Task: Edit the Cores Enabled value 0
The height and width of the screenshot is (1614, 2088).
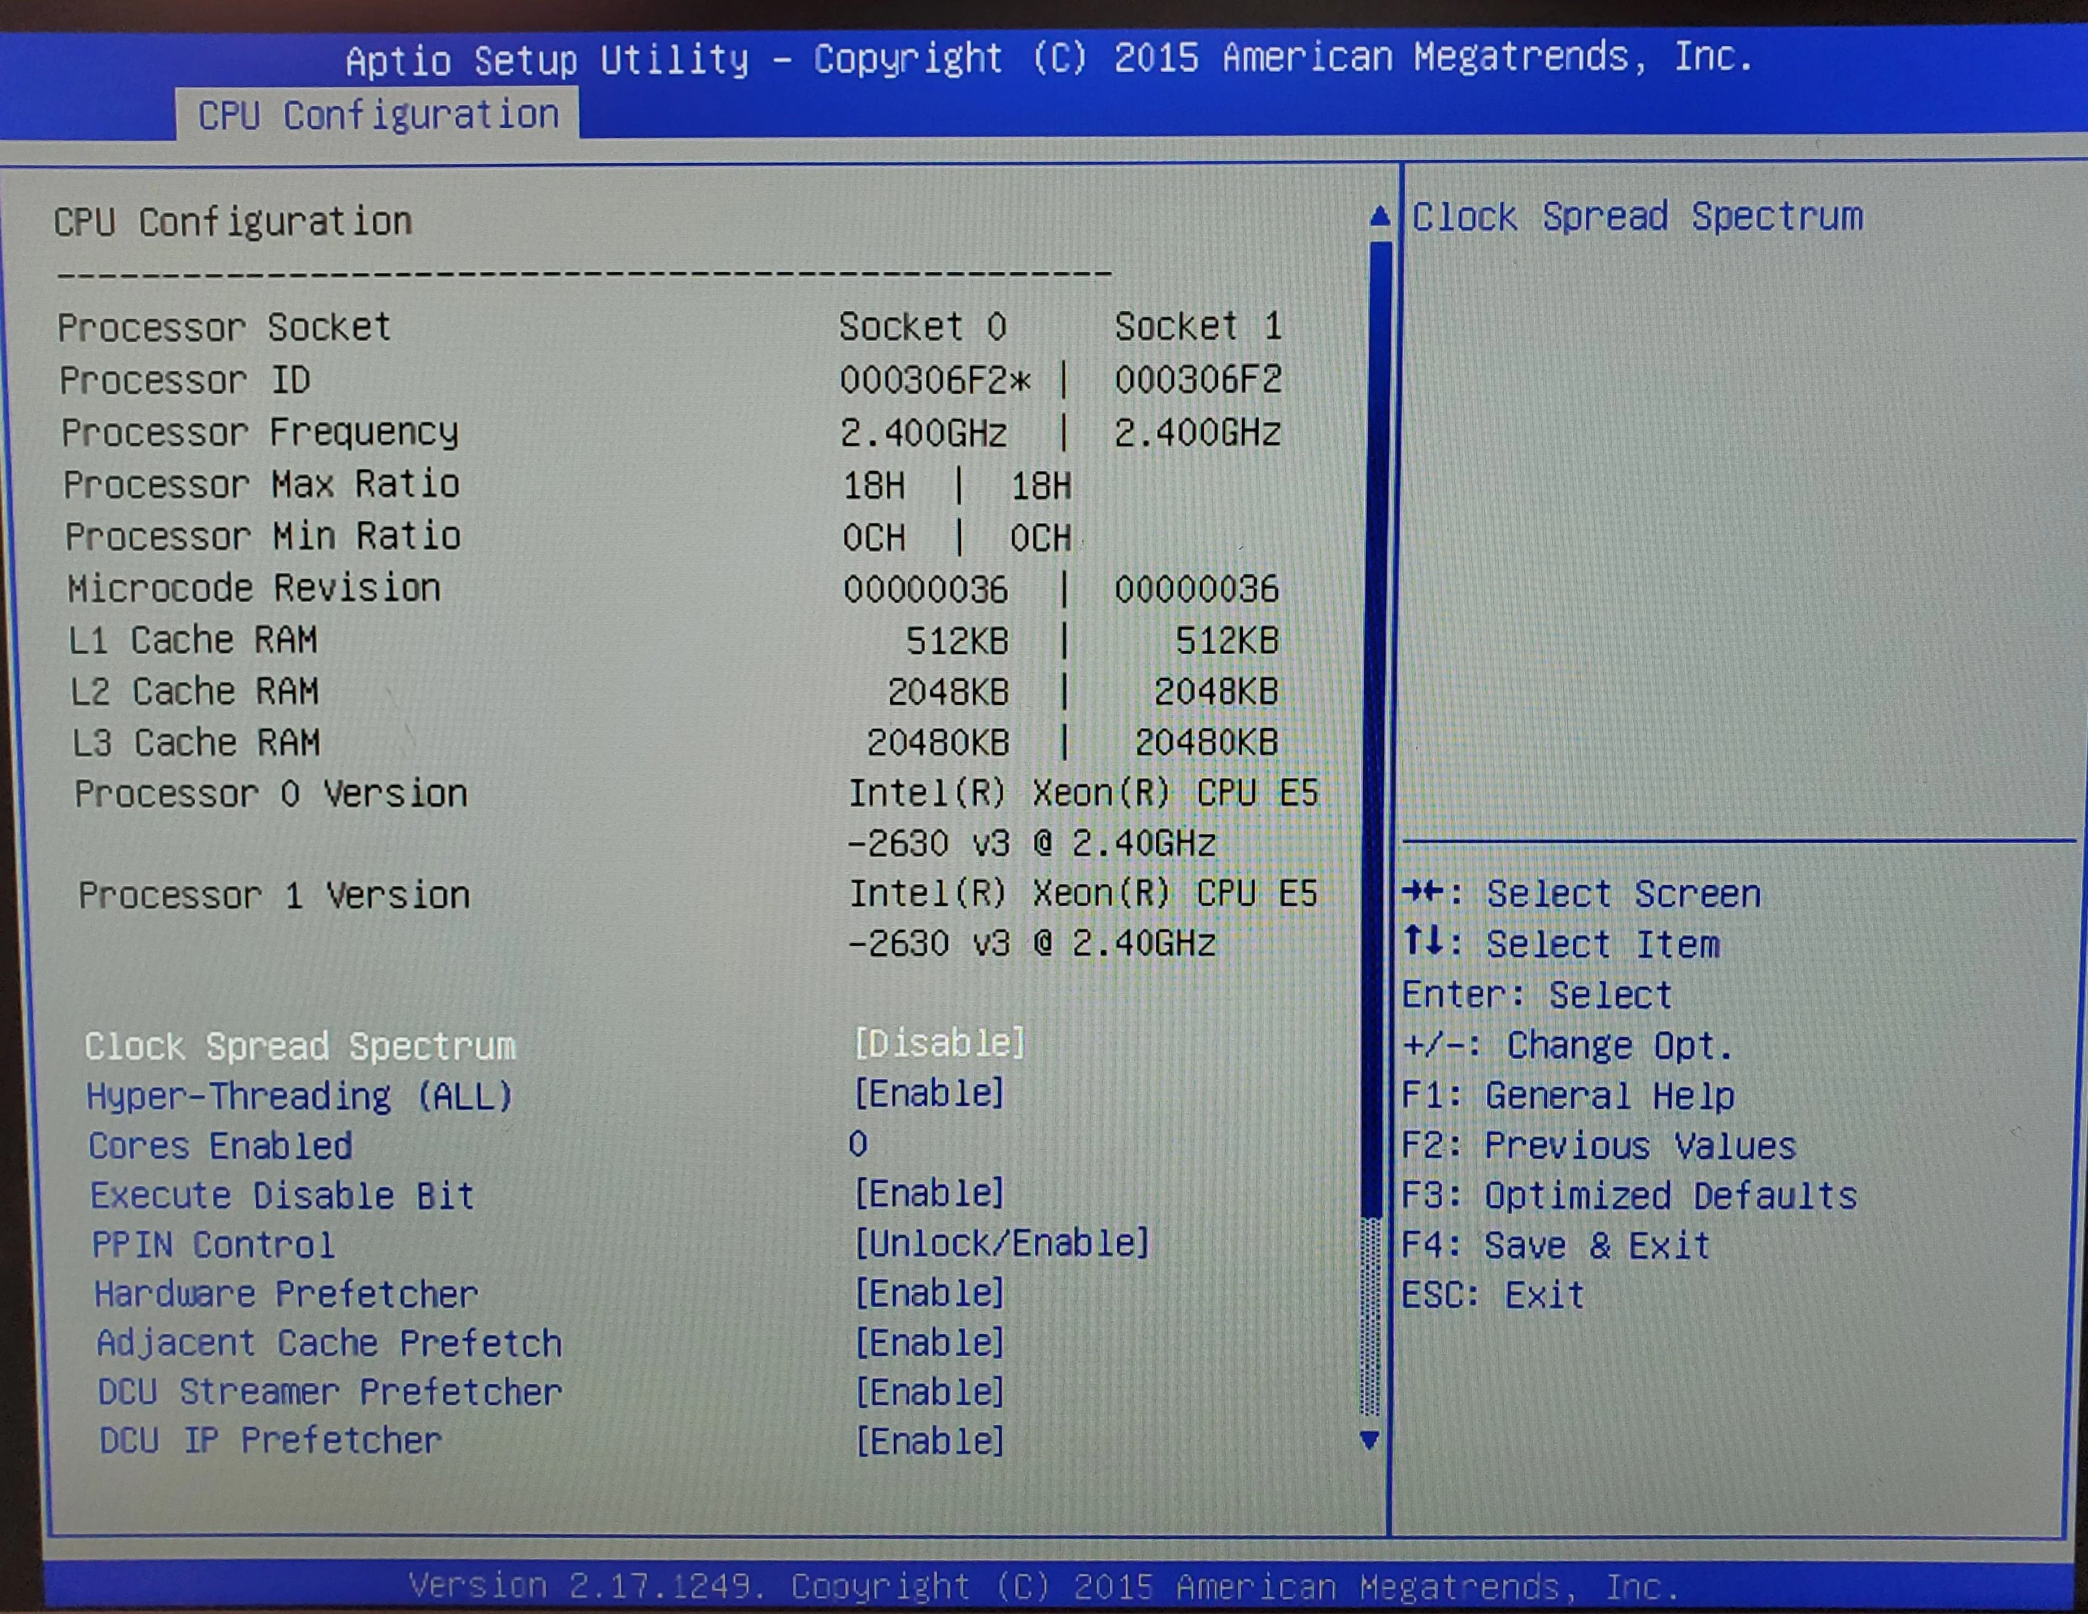Action: tap(857, 1144)
